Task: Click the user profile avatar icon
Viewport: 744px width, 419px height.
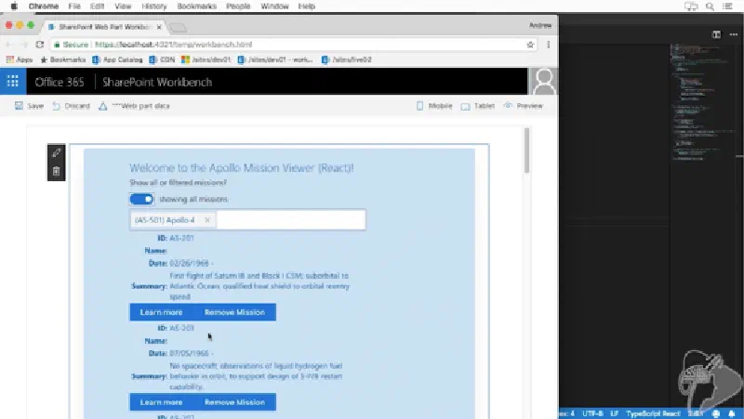Action: tap(543, 82)
